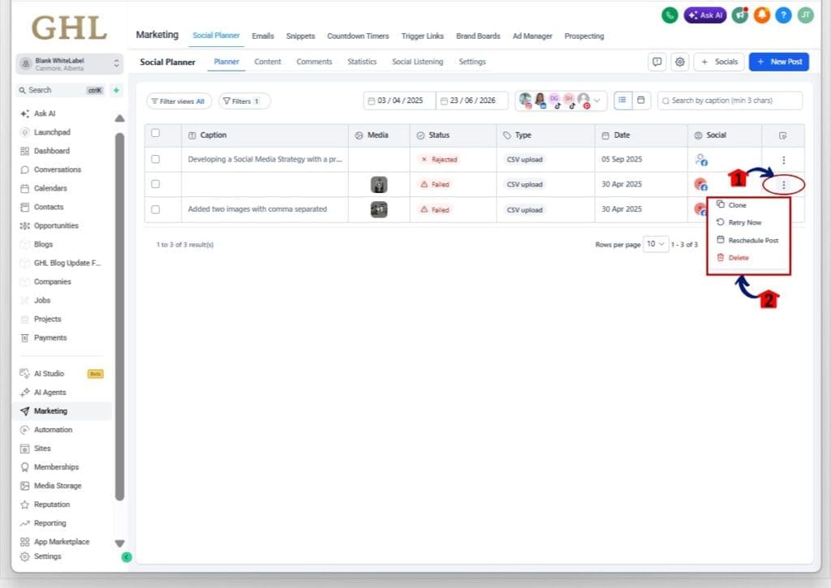Open Dashboard in sidebar
Image resolution: width=831 pixels, height=588 pixels.
[51, 151]
